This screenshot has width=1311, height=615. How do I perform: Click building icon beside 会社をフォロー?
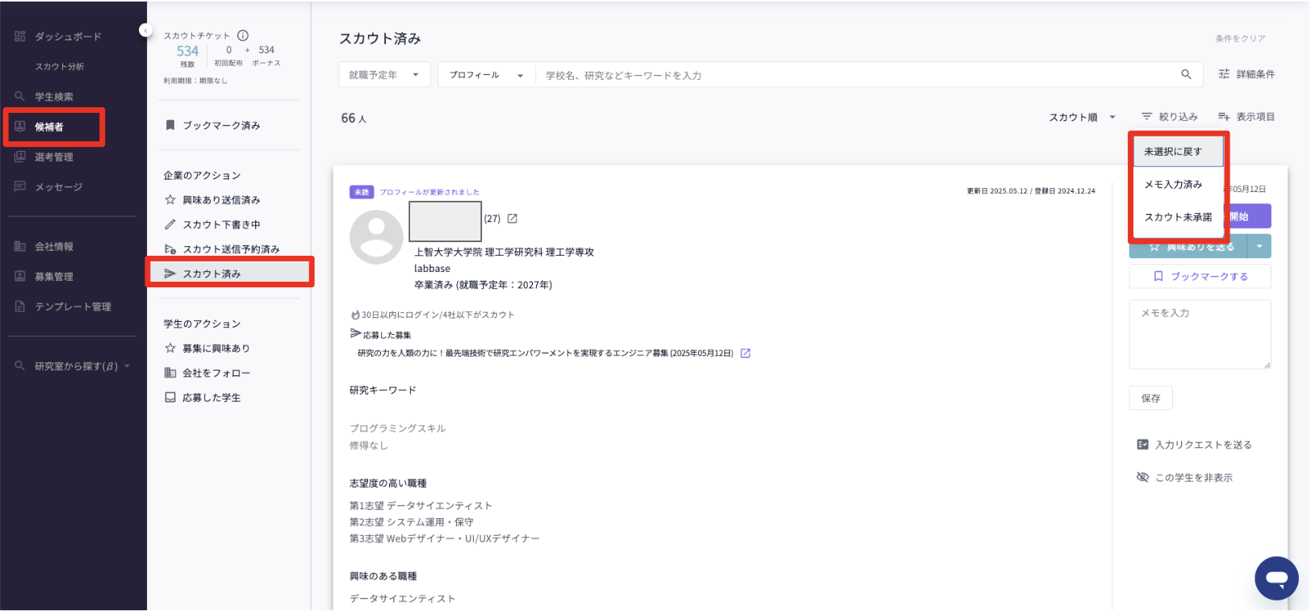tap(170, 373)
